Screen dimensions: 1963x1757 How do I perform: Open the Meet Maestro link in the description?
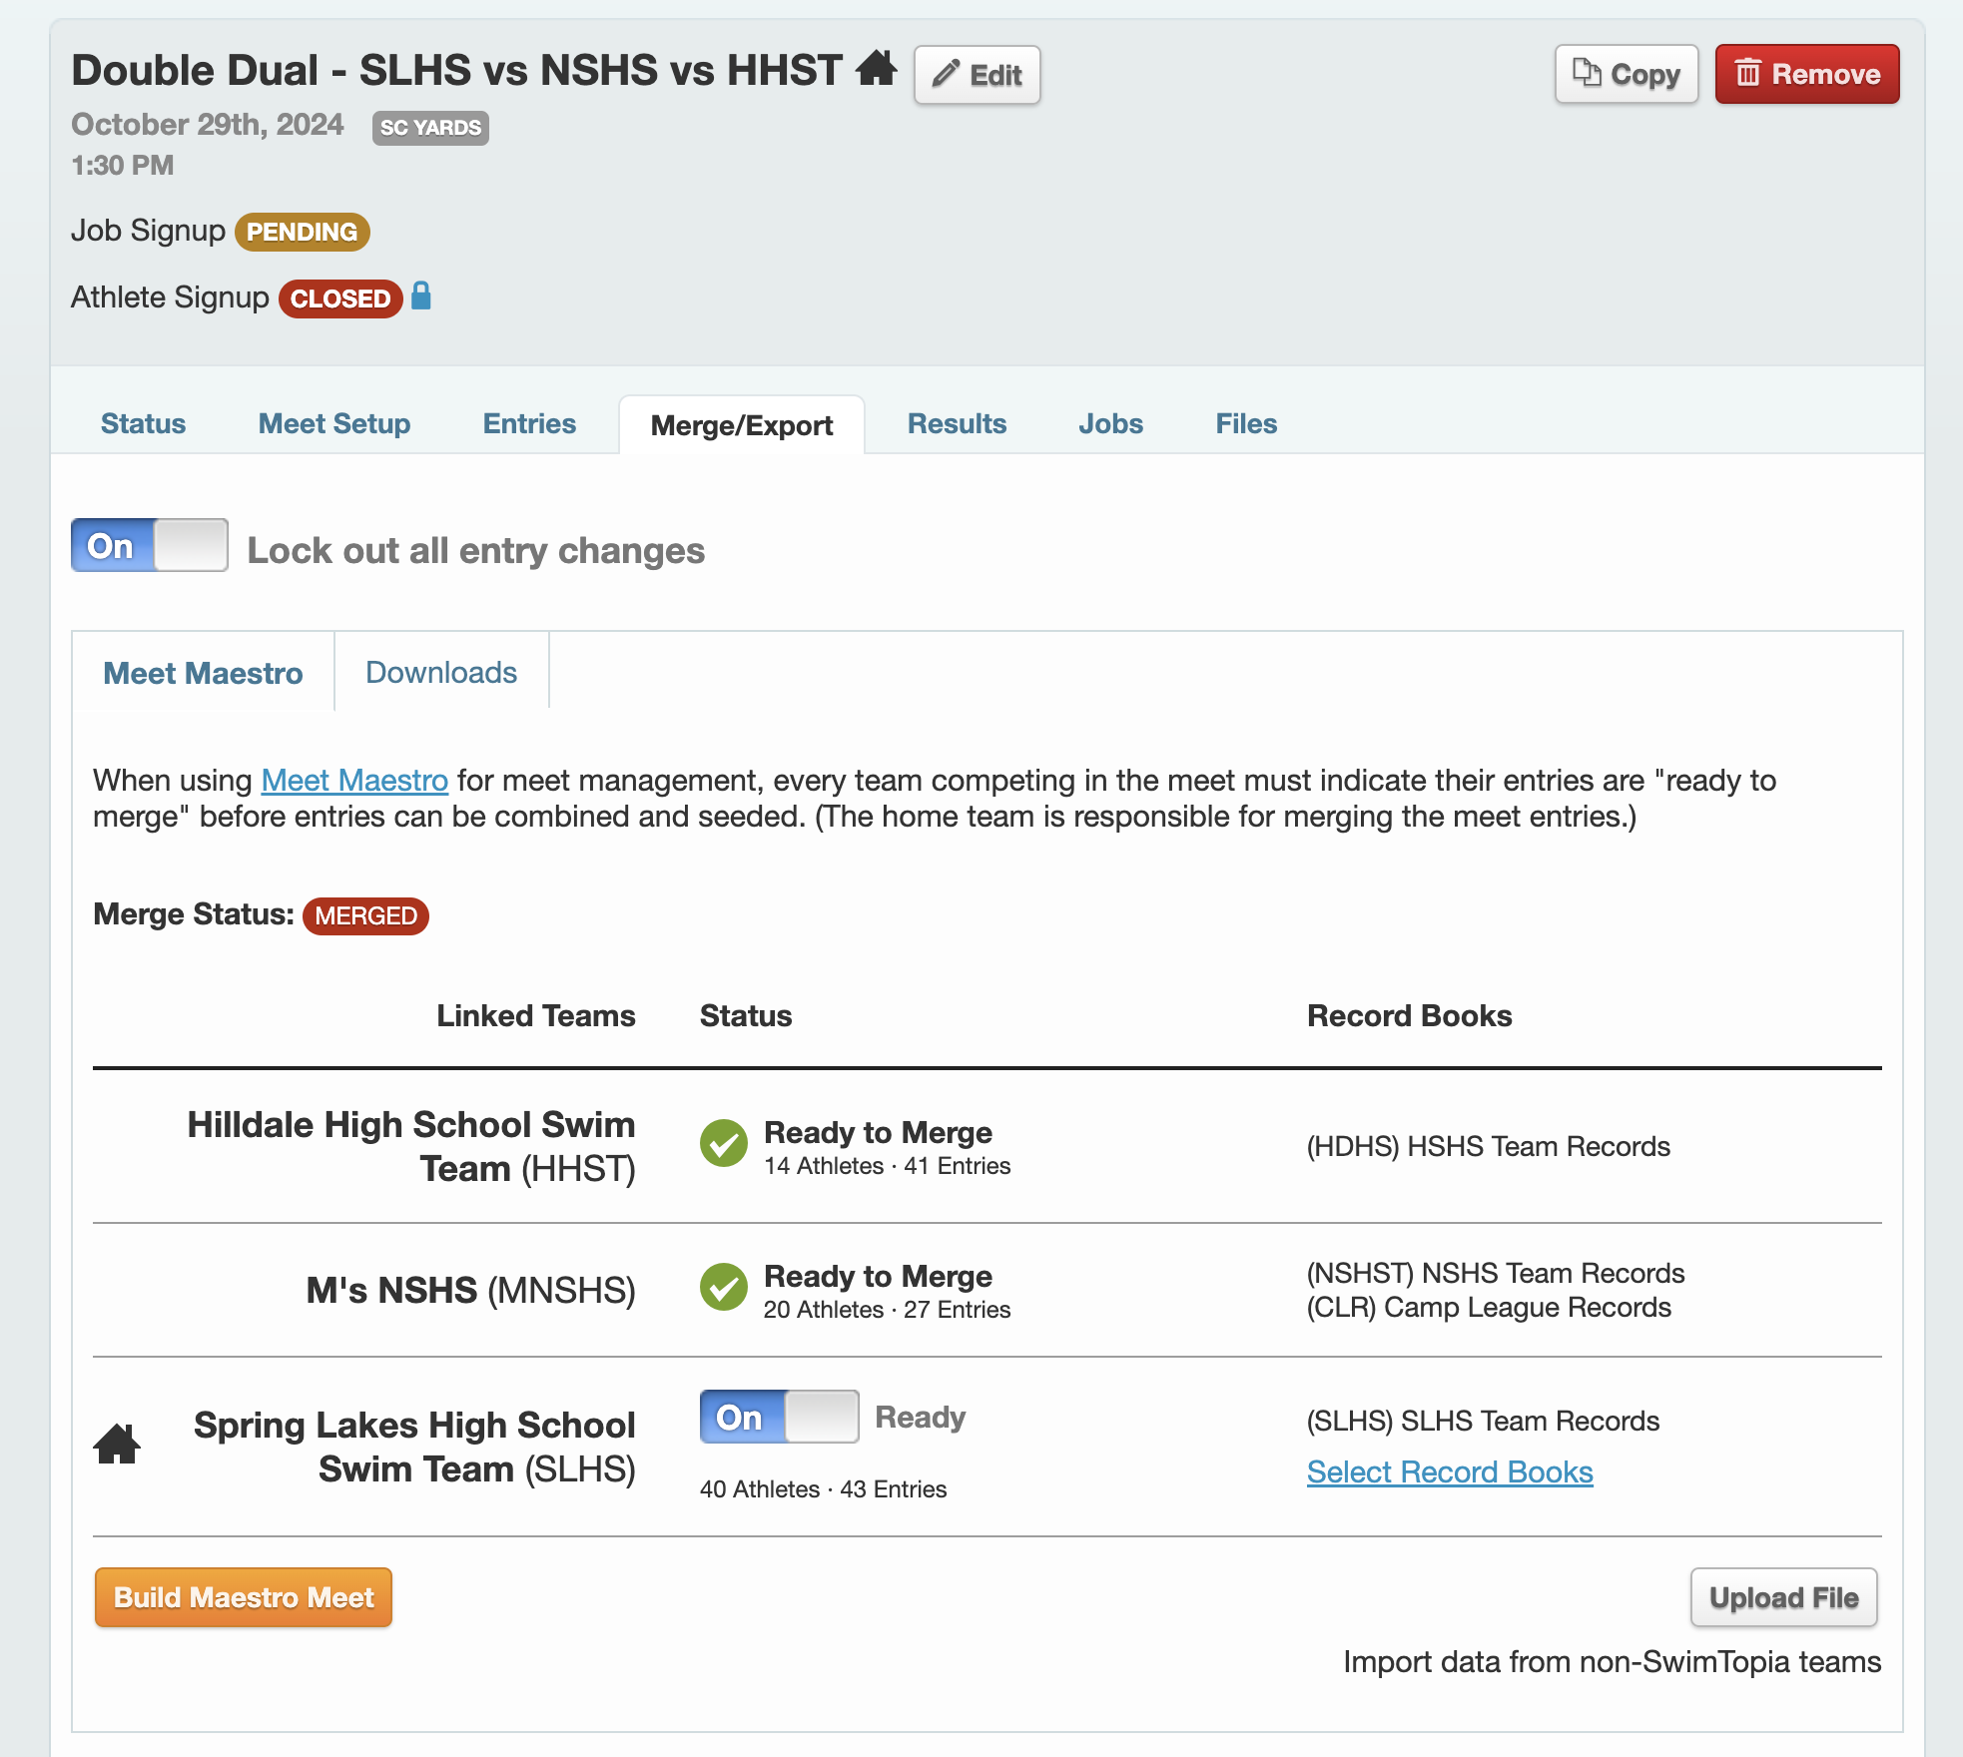point(353,780)
